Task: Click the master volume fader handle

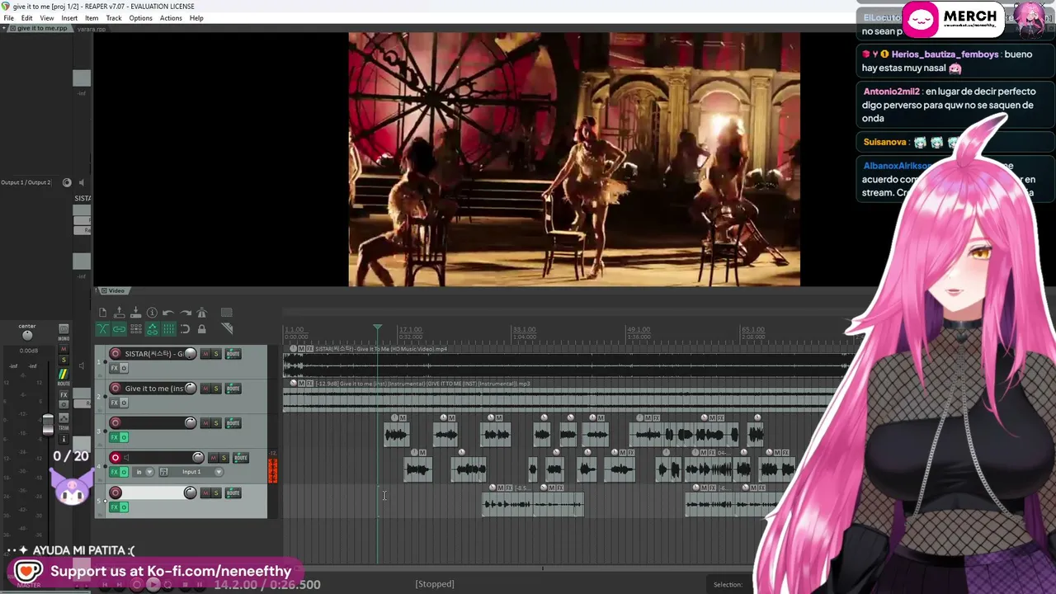Action: coord(48,425)
